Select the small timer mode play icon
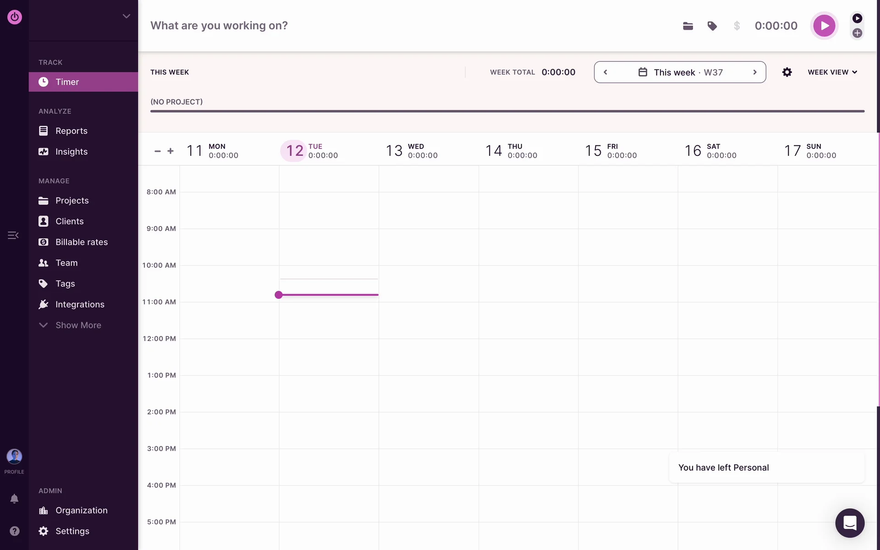The image size is (880, 550). click(857, 18)
